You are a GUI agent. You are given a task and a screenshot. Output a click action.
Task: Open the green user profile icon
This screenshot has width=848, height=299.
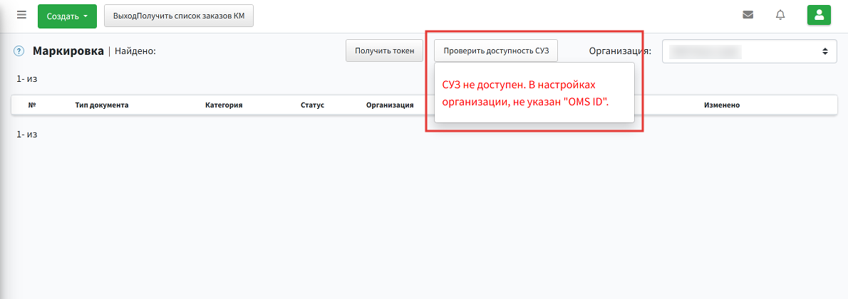tap(819, 15)
